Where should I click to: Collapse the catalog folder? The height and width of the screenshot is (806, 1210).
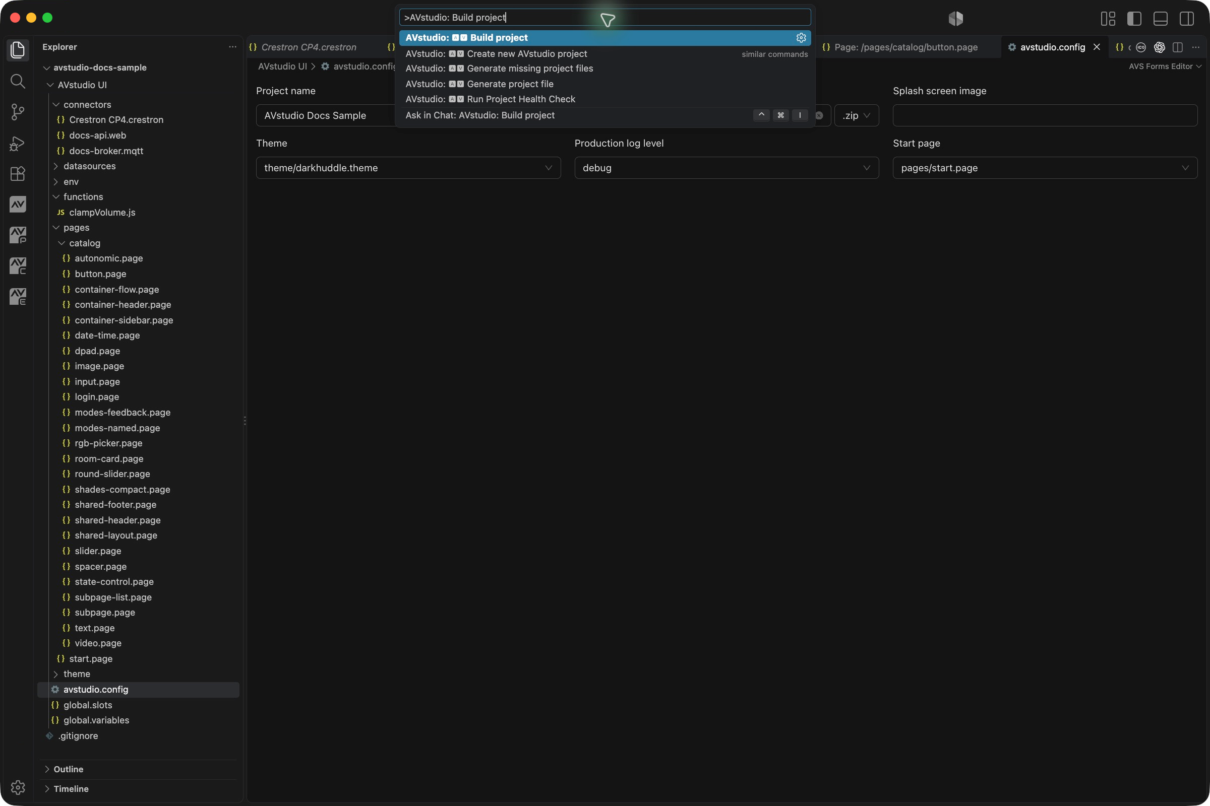click(x=84, y=243)
